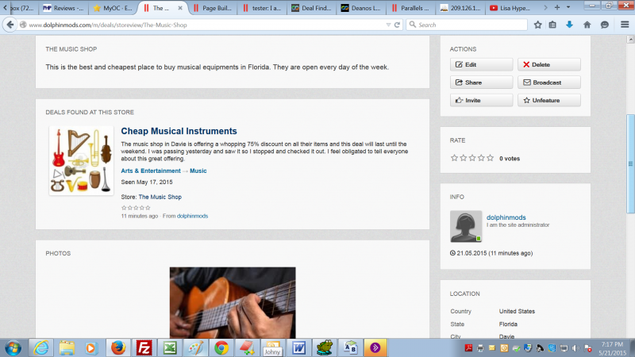
Task: Click the Invite action button
Action: point(481,100)
